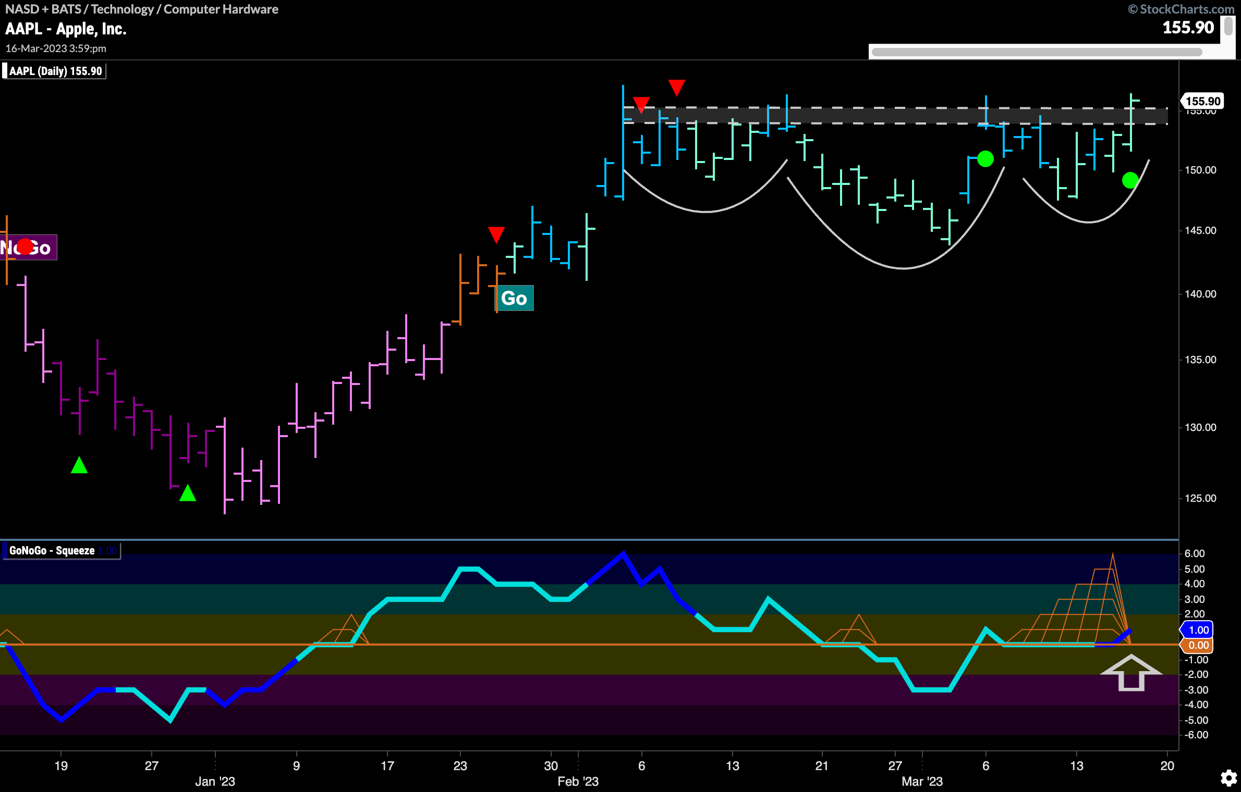Click the red circle on the NoGo label

tap(25, 246)
